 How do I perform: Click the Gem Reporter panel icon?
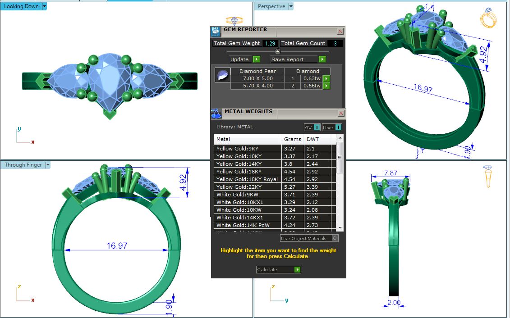[216, 32]
